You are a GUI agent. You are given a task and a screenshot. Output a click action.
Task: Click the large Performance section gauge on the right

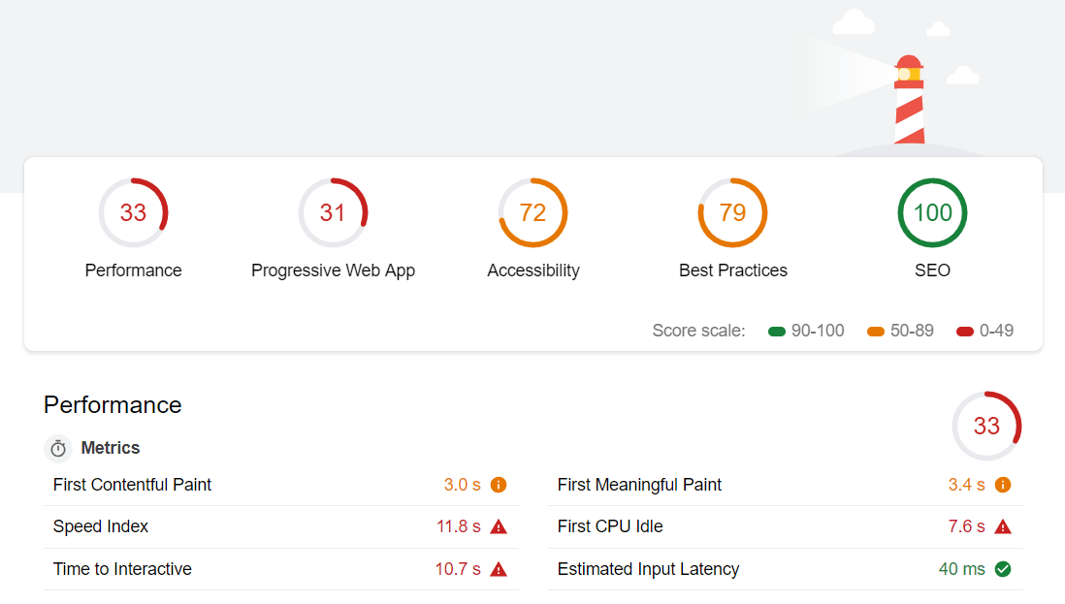[986, 426]
